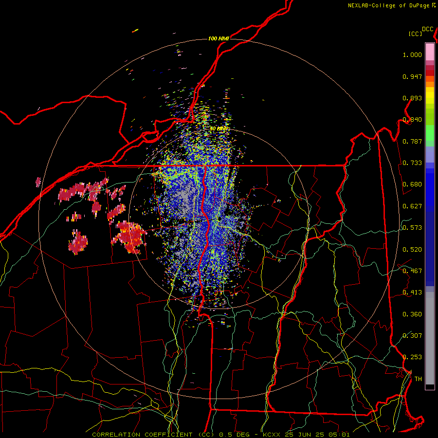The height and width of the screenshot is (438, 438).
Task: Pick the pink swatch at top of color bar
Action: [430, 52]
